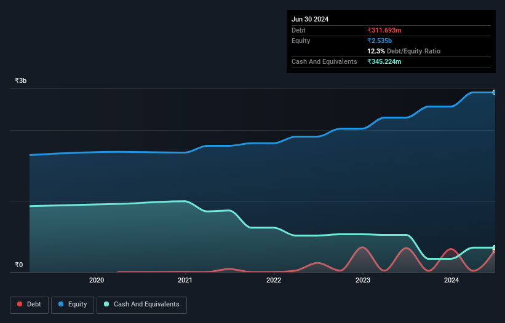Click the ₹3b y-axis label

pyautogui.click(x=21, y=80)
